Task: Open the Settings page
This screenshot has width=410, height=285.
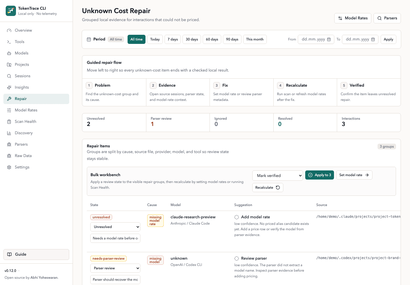Action: (x=36, y=167)
